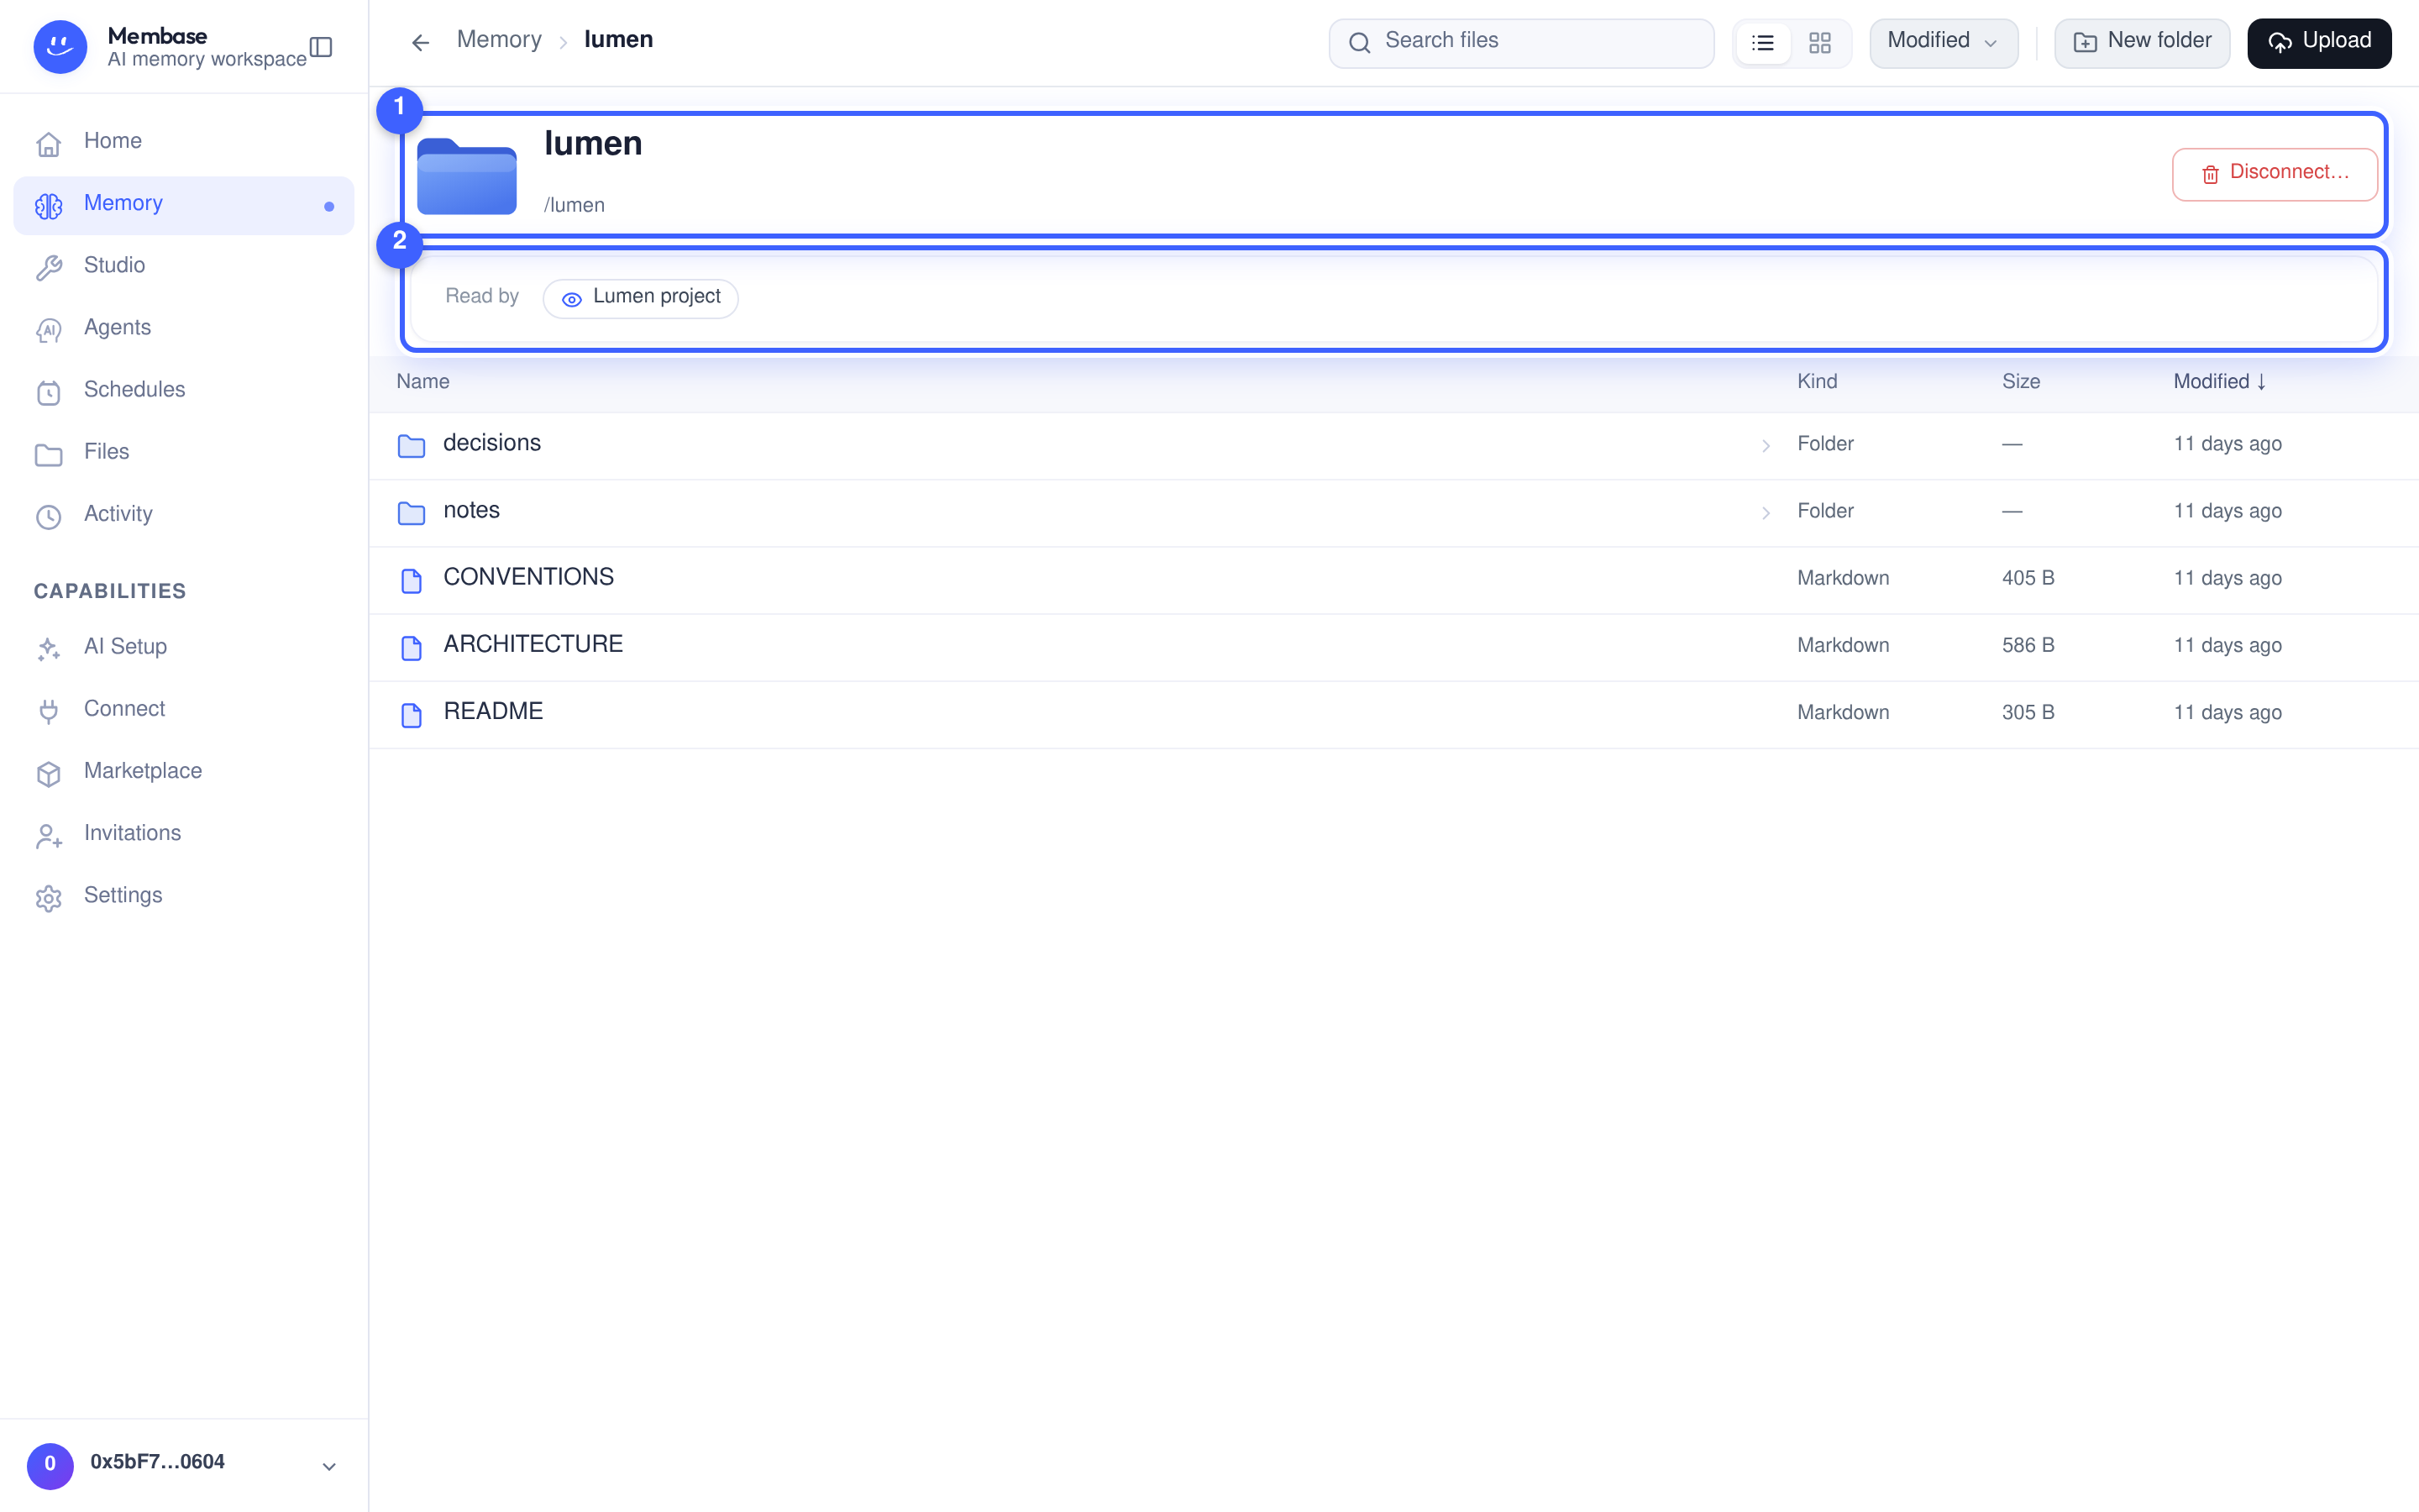Expand the notes row chevron
The width and height of the screenshot is (2419, 1512).
pos(1766,512)
